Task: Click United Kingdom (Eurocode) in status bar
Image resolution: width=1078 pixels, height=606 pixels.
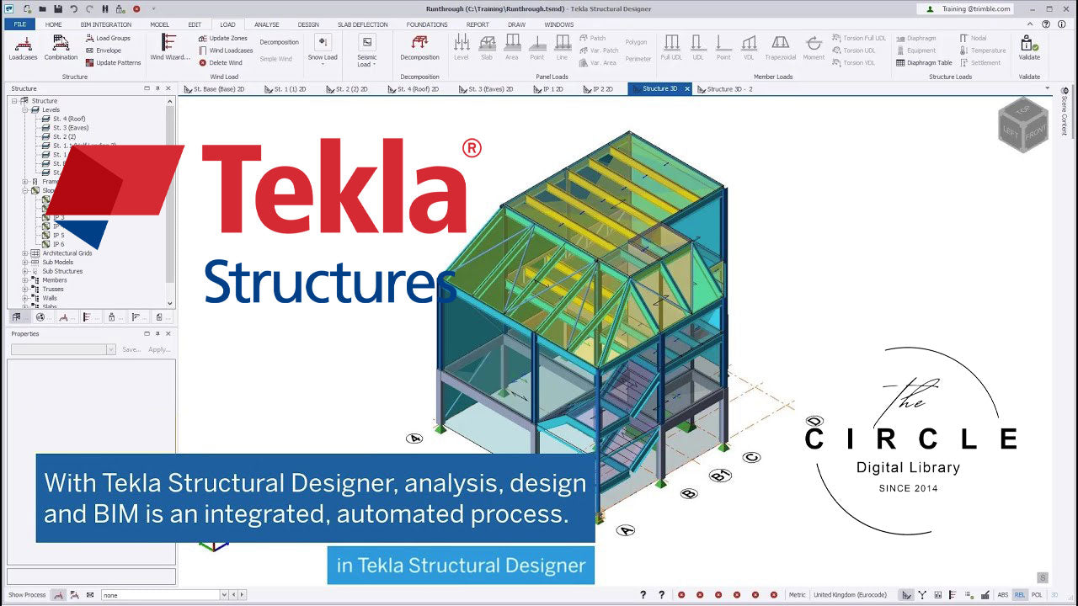Action: coord(850,595)
